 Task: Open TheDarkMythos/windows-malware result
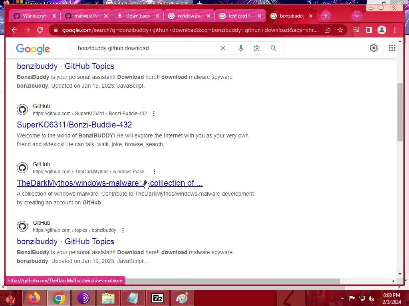pyautogui.click(x=109, y=183)
